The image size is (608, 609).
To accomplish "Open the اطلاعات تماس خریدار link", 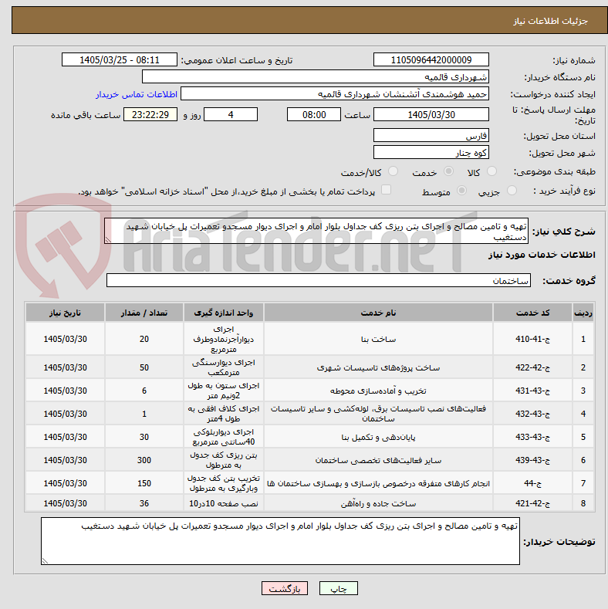I will 137,94.
